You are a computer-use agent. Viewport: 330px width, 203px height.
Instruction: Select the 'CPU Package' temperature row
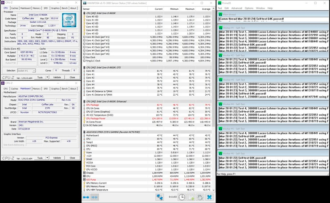[147, 105]
